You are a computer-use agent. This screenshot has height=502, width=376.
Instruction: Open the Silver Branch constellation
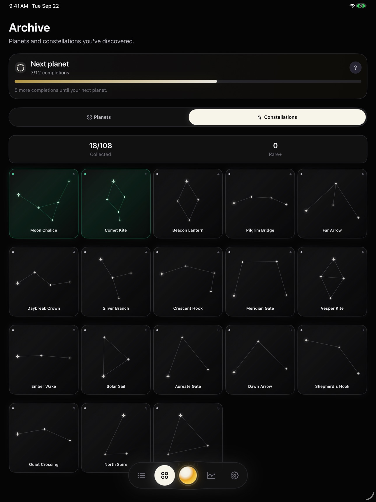[116, 282]
